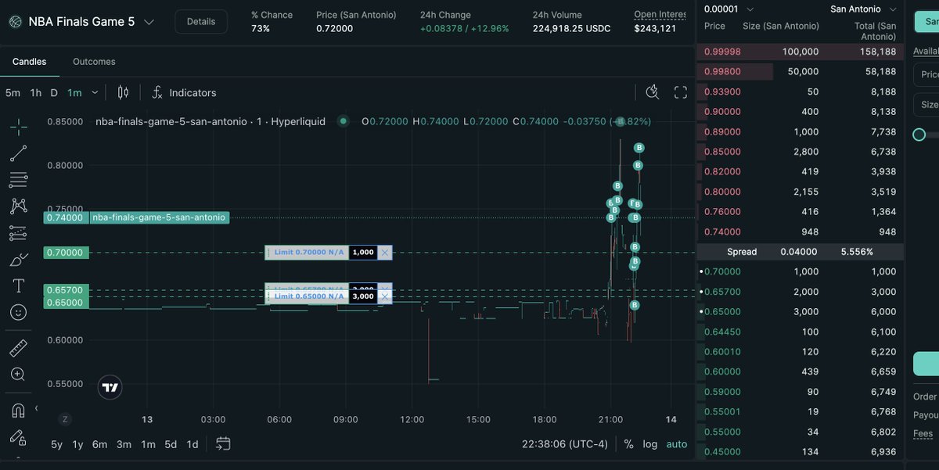Viewport: 939px width, 470px height.
Task: Enter fullscreen chart mode
Action: 681,92
